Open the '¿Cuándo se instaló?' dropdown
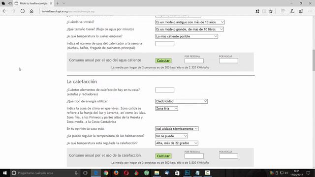This screenshot has height=177, width=315. pos(190,22)
